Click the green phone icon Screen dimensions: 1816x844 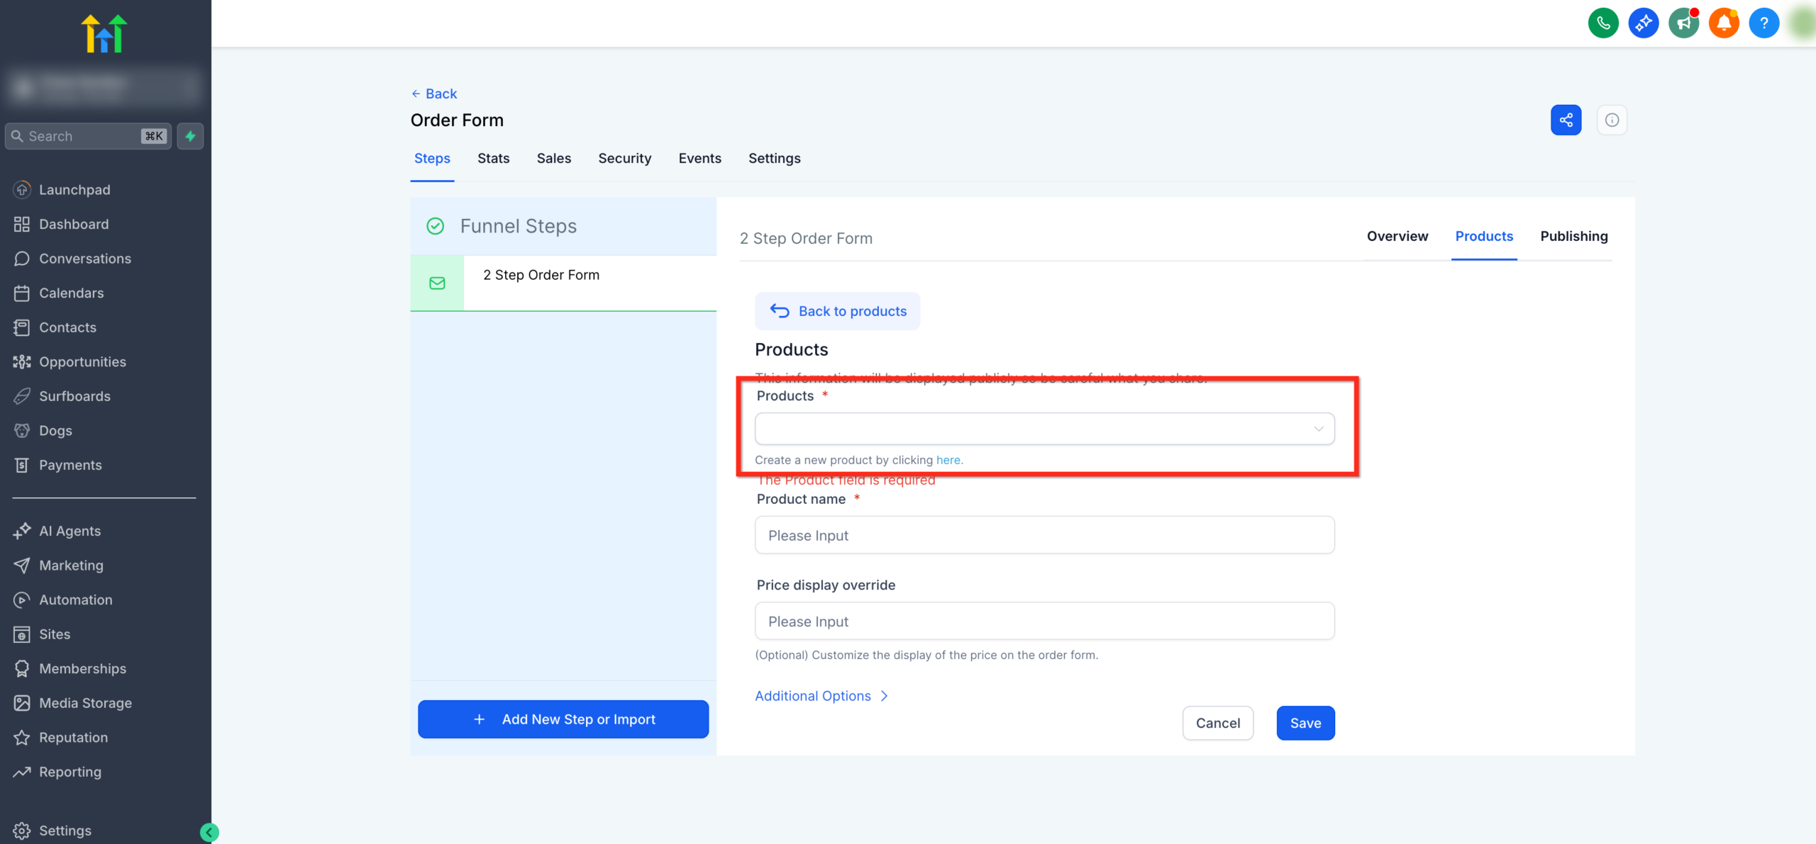coord(1604,22)
